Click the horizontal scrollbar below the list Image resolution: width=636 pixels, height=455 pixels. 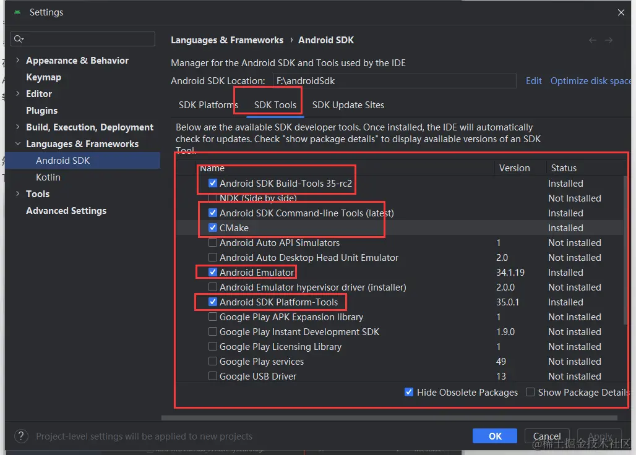(389, 417)
